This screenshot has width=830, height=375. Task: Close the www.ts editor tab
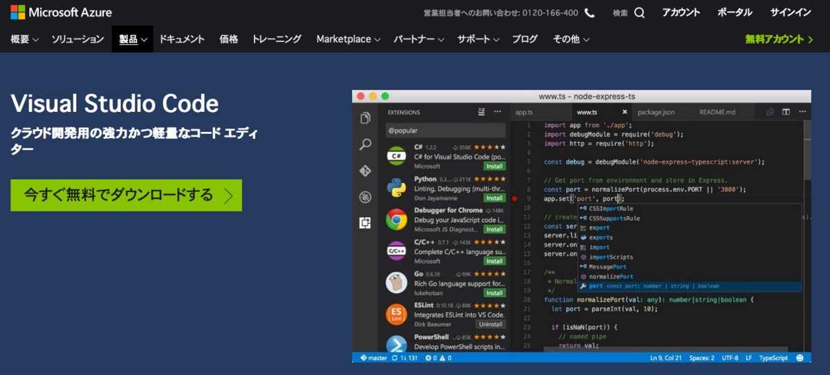pyautogui.click(x=625, y=112)
